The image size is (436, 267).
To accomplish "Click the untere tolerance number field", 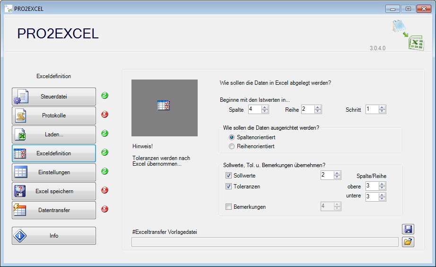I will click(x=372, y=197).
